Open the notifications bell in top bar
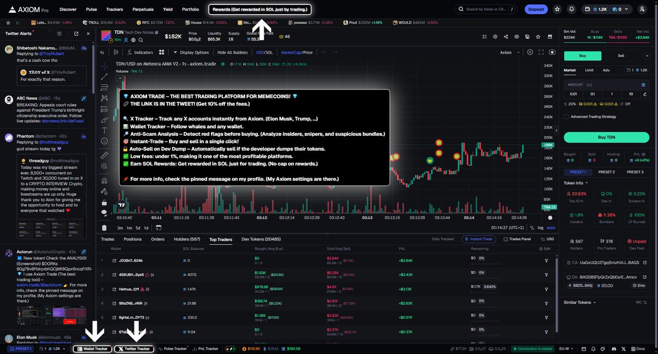This screenshot has height=354, width=658. [x=572, y=9]
